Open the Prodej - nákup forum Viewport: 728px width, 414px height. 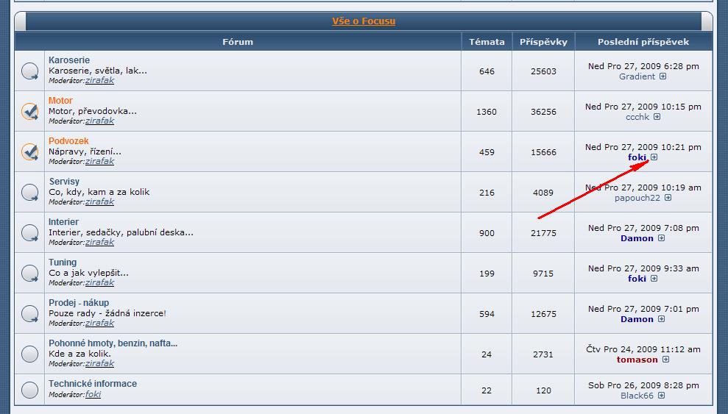pos(79,303)
